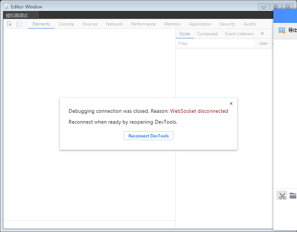Expand more style tabs with chevron
The width and height of the screenshot is (297, 232).
tap(262, 34)
